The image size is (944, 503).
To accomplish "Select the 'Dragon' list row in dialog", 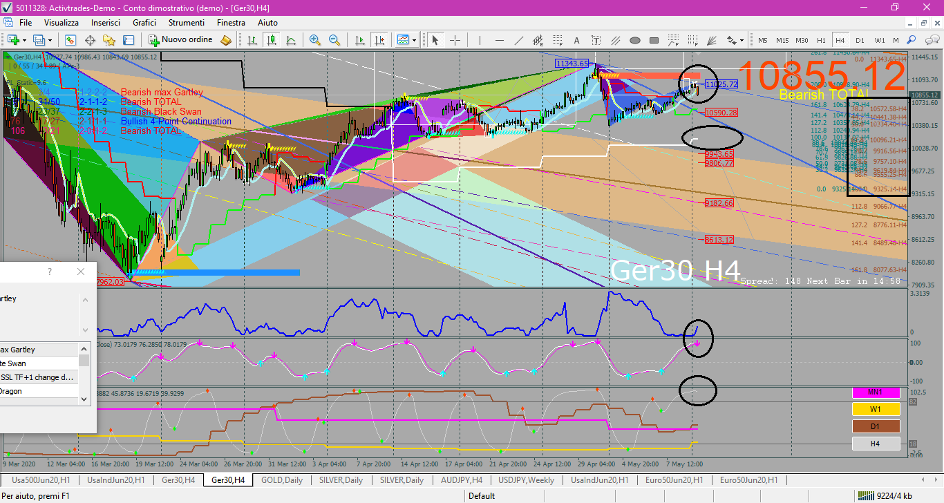I will [39, 391].
